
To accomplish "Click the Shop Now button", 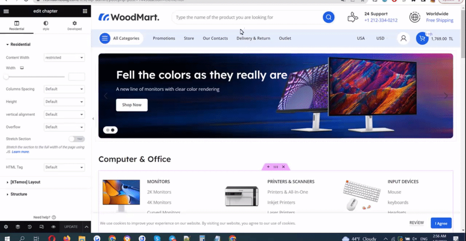I will click(x=132, y=105).
